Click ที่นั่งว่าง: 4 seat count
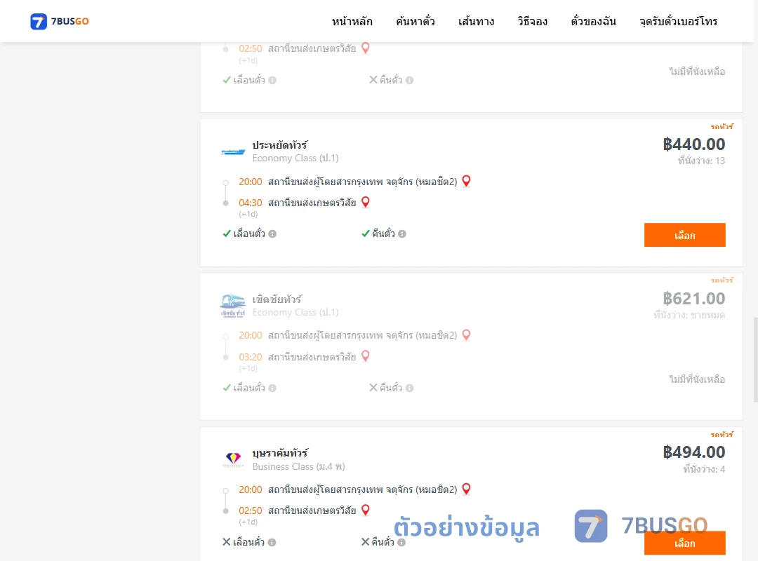The width and height of the screenshot is (758, 561). (704, 469)
